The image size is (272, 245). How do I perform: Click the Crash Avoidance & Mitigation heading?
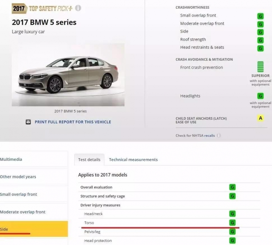click(x=204, y=59)
